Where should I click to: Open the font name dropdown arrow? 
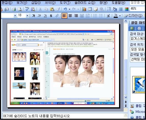tap(15, 16)
